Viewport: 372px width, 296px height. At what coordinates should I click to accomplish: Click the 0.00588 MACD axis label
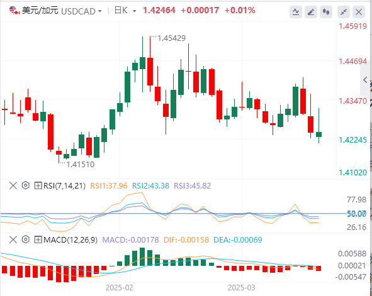click(352, 254)
